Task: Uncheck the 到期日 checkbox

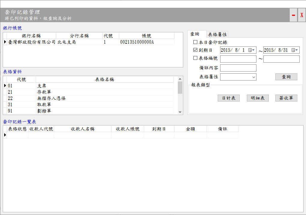Action: tap(195, 50)
